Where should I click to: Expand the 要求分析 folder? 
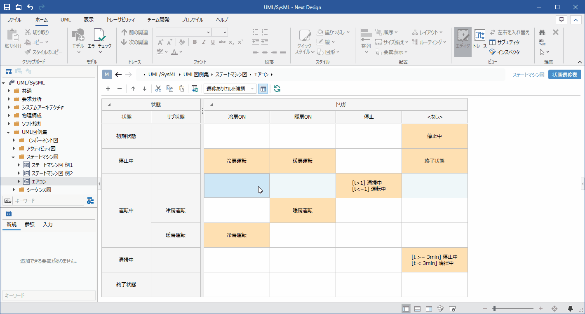click(9, 99)
